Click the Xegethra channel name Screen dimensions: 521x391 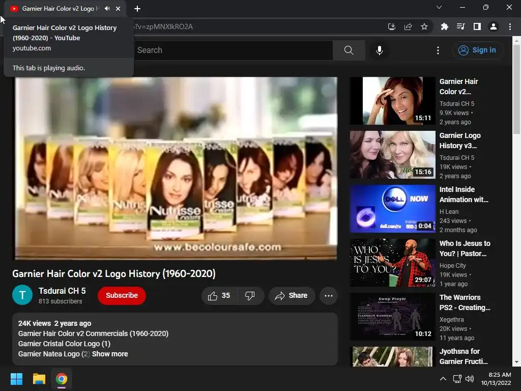452,320
